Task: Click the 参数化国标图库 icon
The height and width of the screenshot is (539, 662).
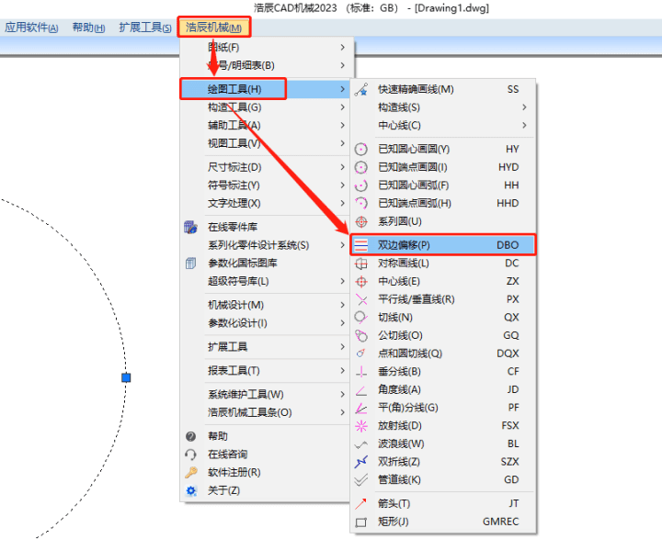Action: click(191, 264)
